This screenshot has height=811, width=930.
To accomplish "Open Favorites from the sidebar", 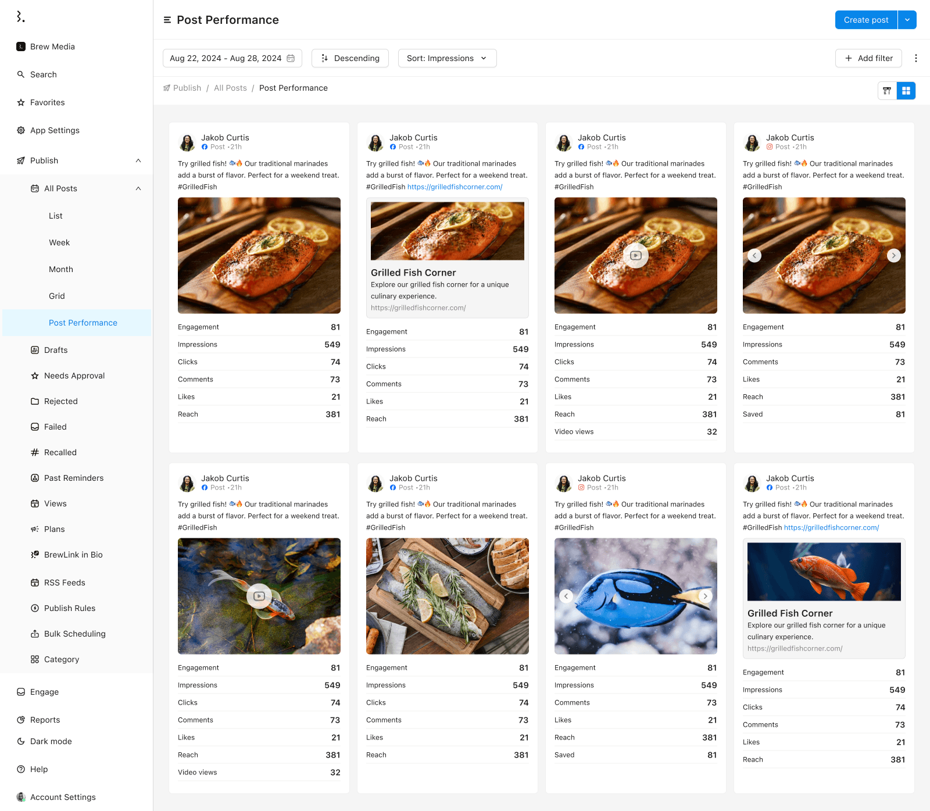I will pyautogui.click(x=47, y=102).
